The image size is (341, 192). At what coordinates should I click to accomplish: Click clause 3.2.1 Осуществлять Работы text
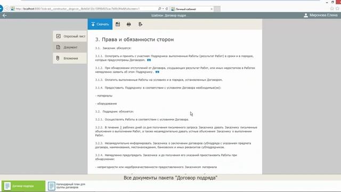142,119
